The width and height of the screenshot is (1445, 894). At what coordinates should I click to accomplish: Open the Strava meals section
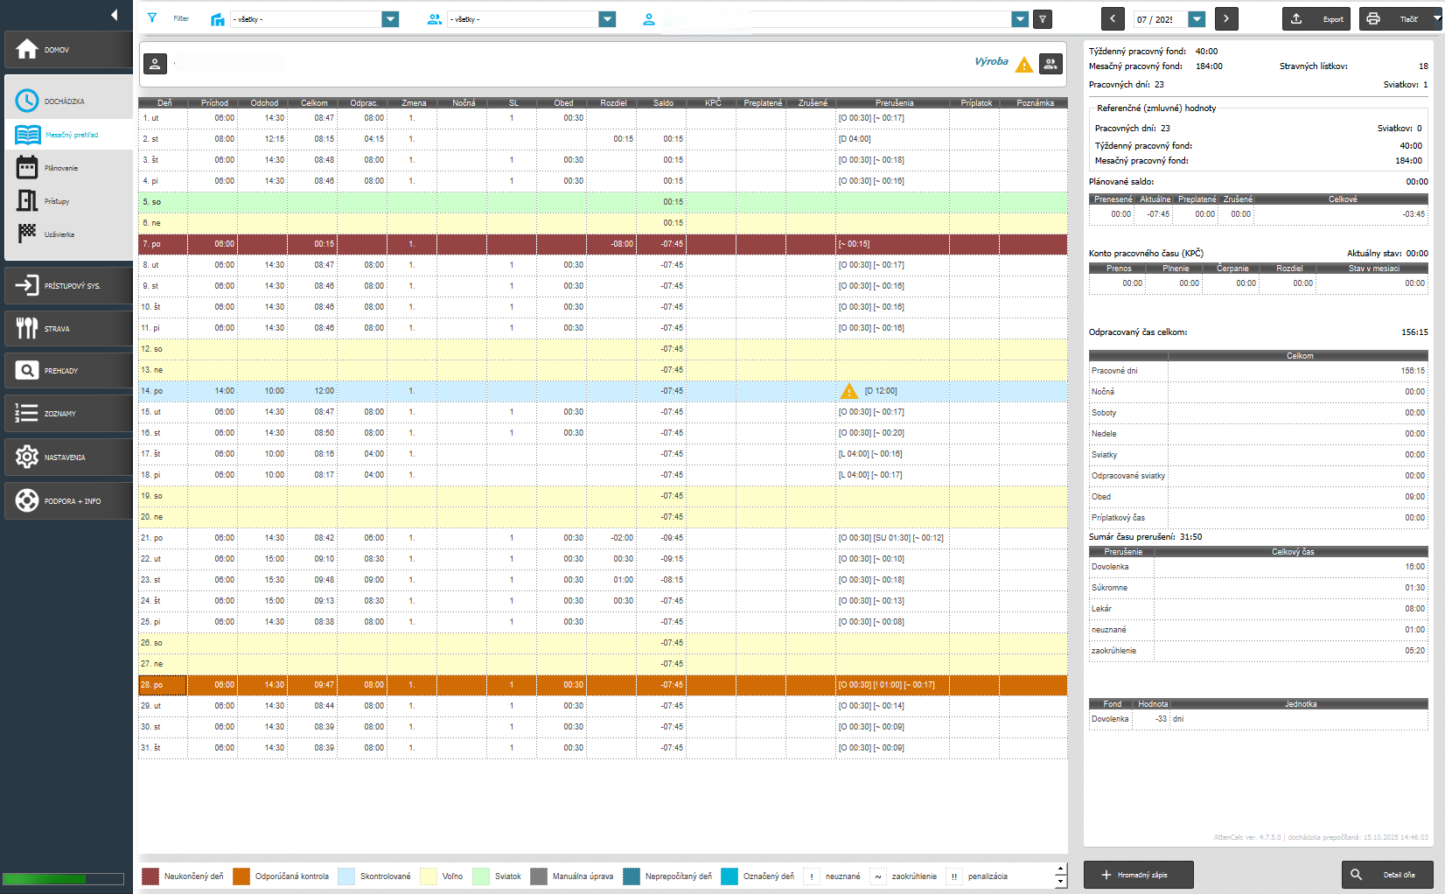(x=68, y=329)
